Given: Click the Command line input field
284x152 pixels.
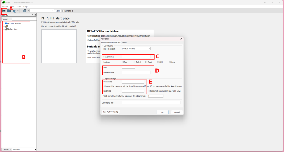Looking at the screenshot, I should [151, 103].
